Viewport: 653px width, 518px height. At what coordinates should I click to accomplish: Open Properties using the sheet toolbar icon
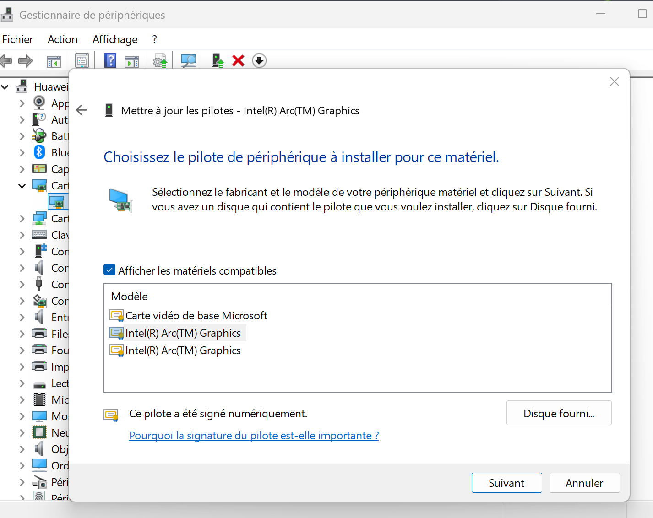point(82,61)
